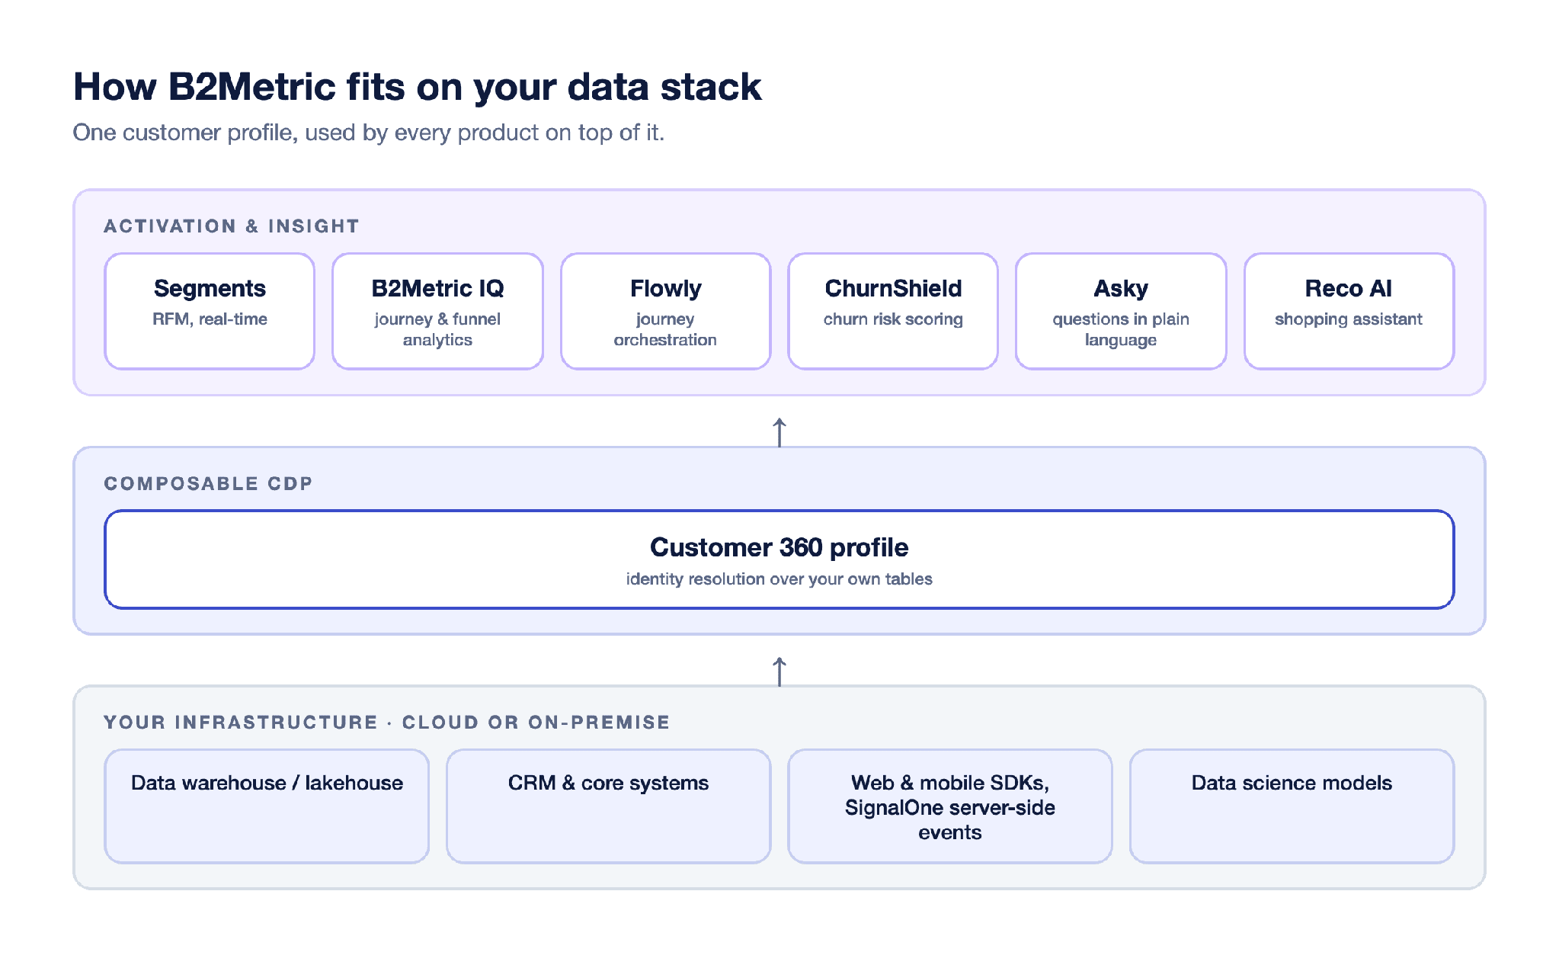Click 'shopping assistant' text
This screenshot has width=1559, height=968.
tap(1349, 319)
